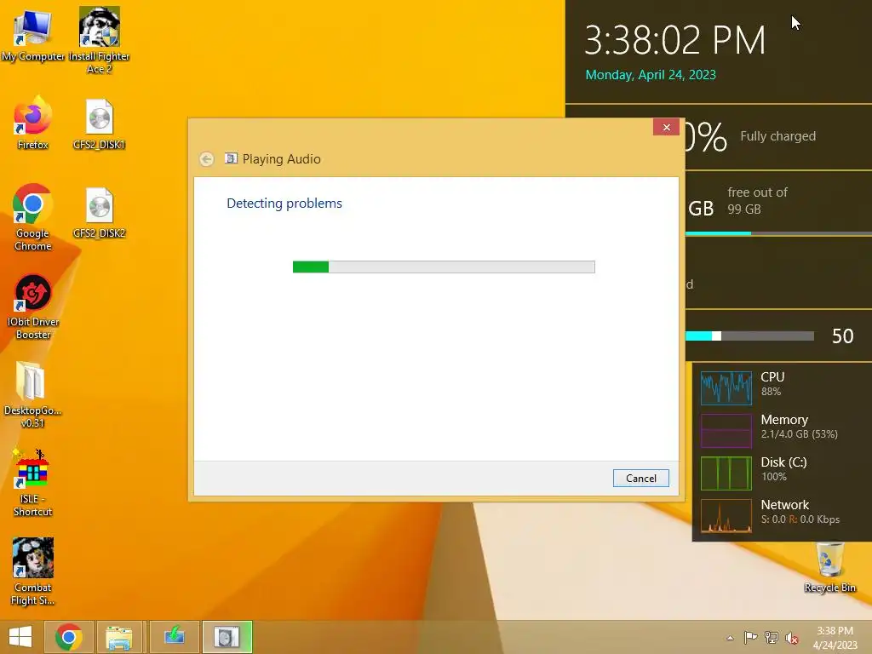
Task: Click the Disk (C:) usage graph widget
Action: [x=726, y=473]
